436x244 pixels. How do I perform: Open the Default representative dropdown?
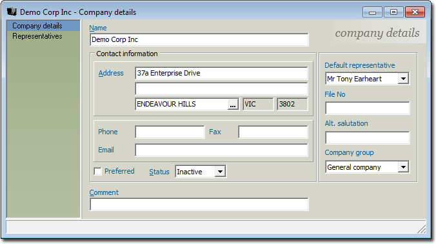point(403,79)
